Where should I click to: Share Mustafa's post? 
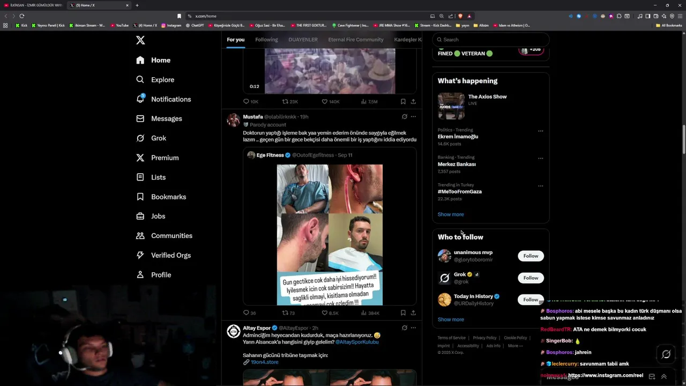click(x=413, y=313)
